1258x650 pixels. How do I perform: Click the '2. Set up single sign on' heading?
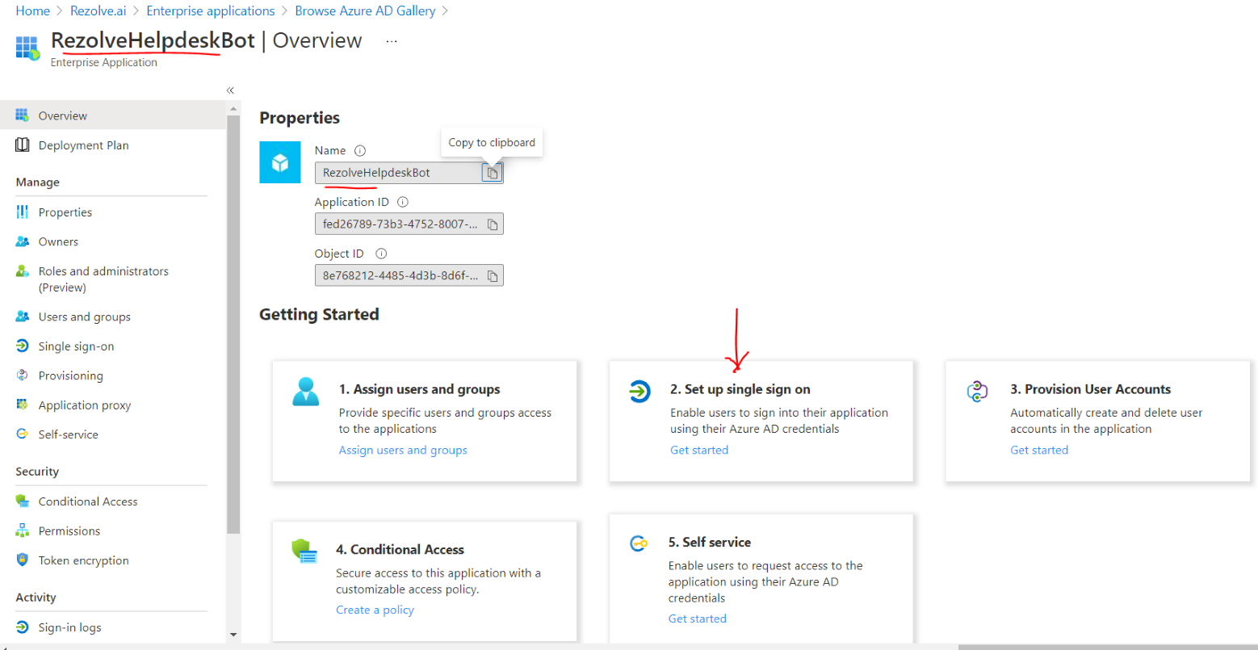point(740,389)
